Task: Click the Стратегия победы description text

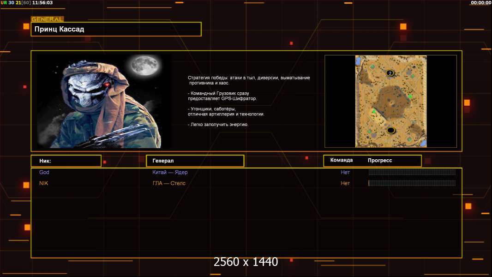Action: pyautogui.click(x=249, y=80)
